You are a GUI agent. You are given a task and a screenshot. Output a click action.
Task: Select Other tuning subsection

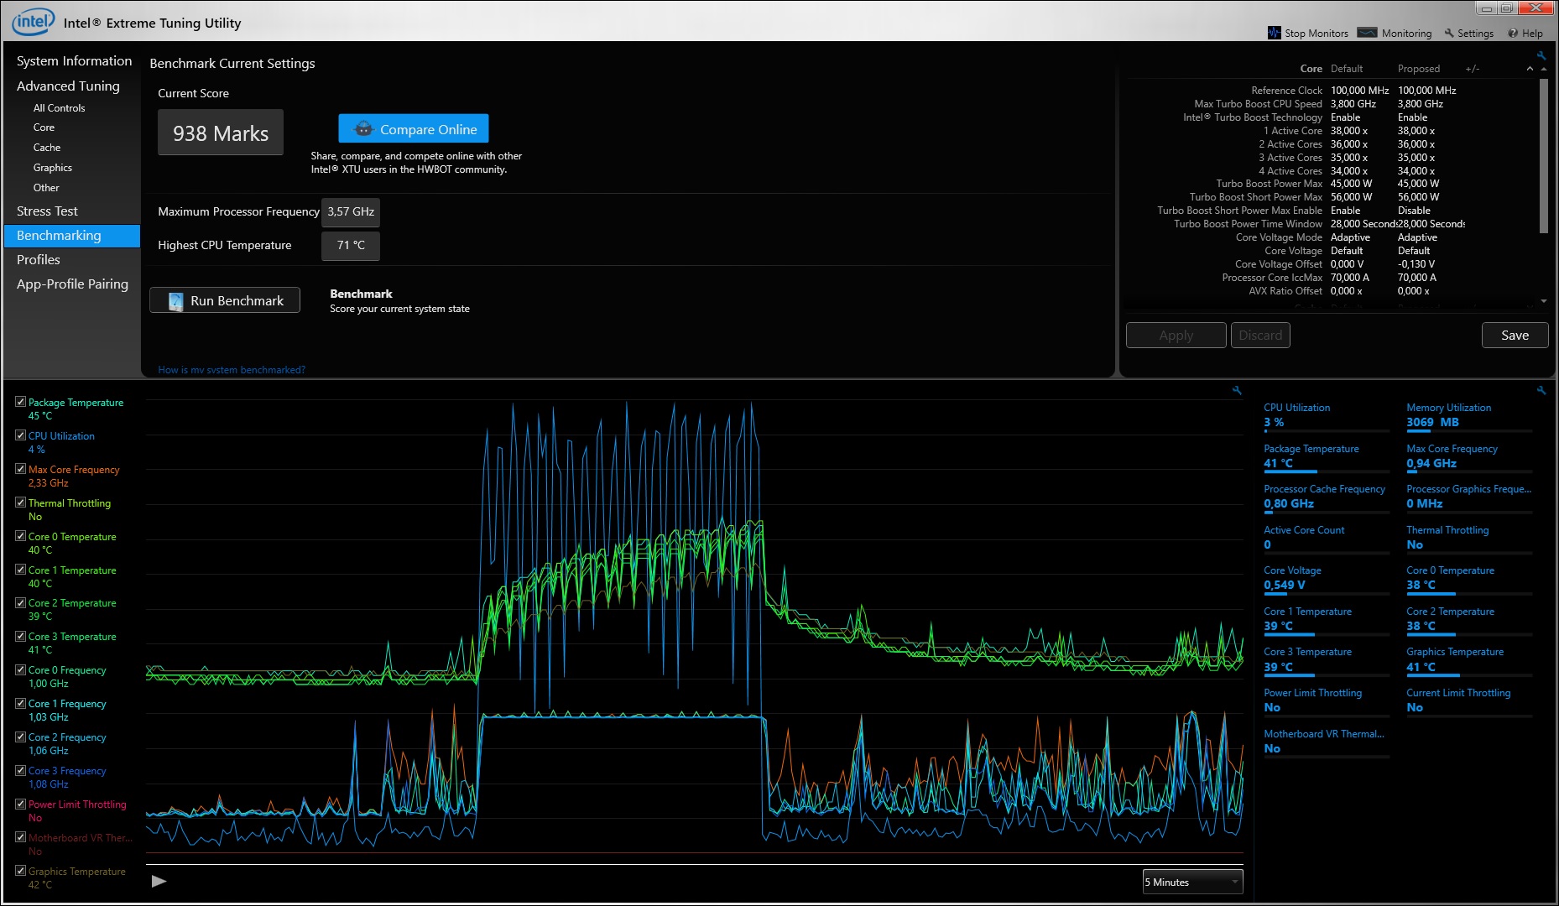[x=46, y=188]
